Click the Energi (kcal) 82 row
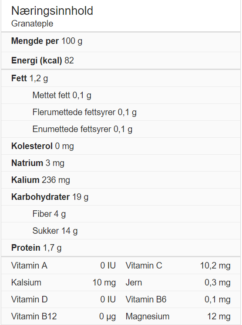 tap(121, 60)
